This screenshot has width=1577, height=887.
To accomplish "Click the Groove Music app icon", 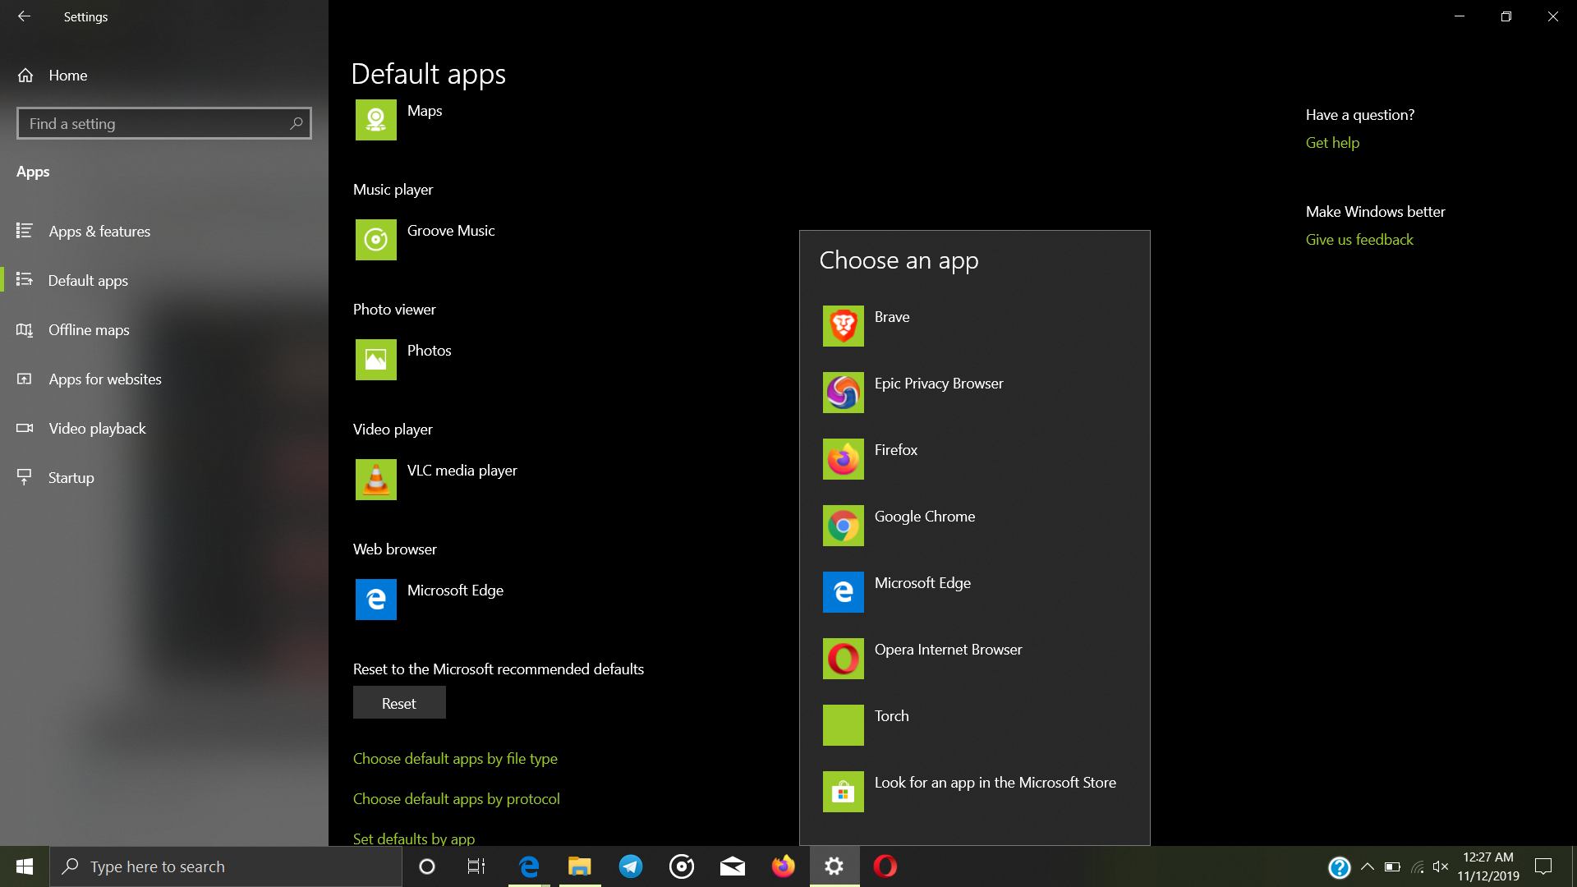I will point(375,240).
